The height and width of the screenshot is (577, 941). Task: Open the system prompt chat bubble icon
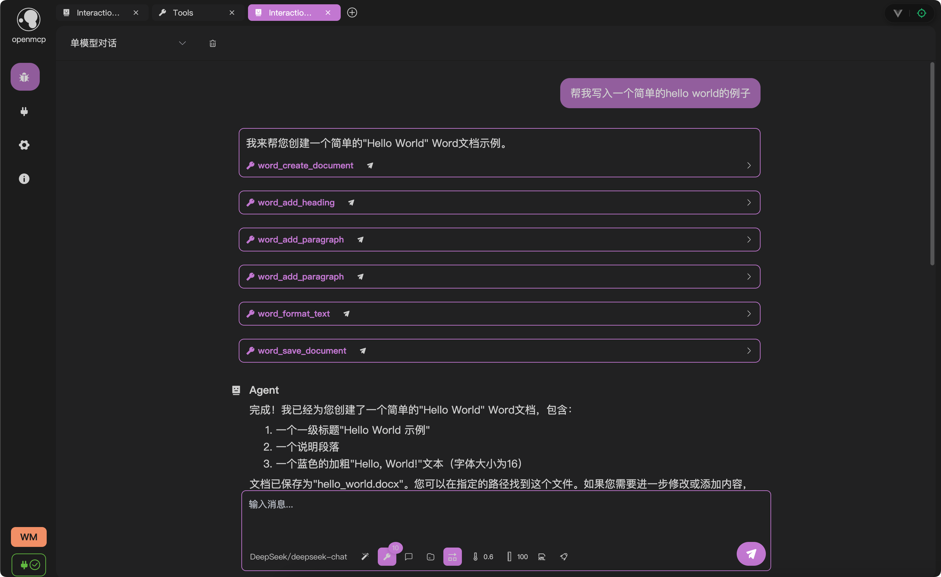pyautogui.click(x=409, y=556)
